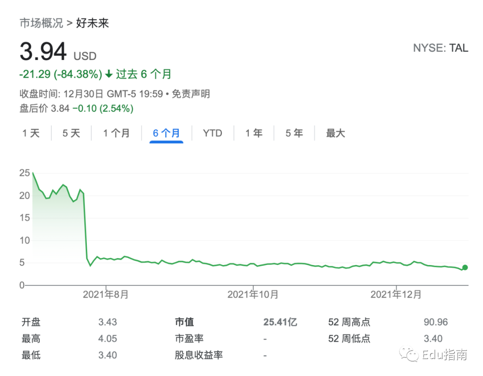Click the NYSE: TAL ticker label
This screenshot has width=483, height=376.
pos(441,48)
